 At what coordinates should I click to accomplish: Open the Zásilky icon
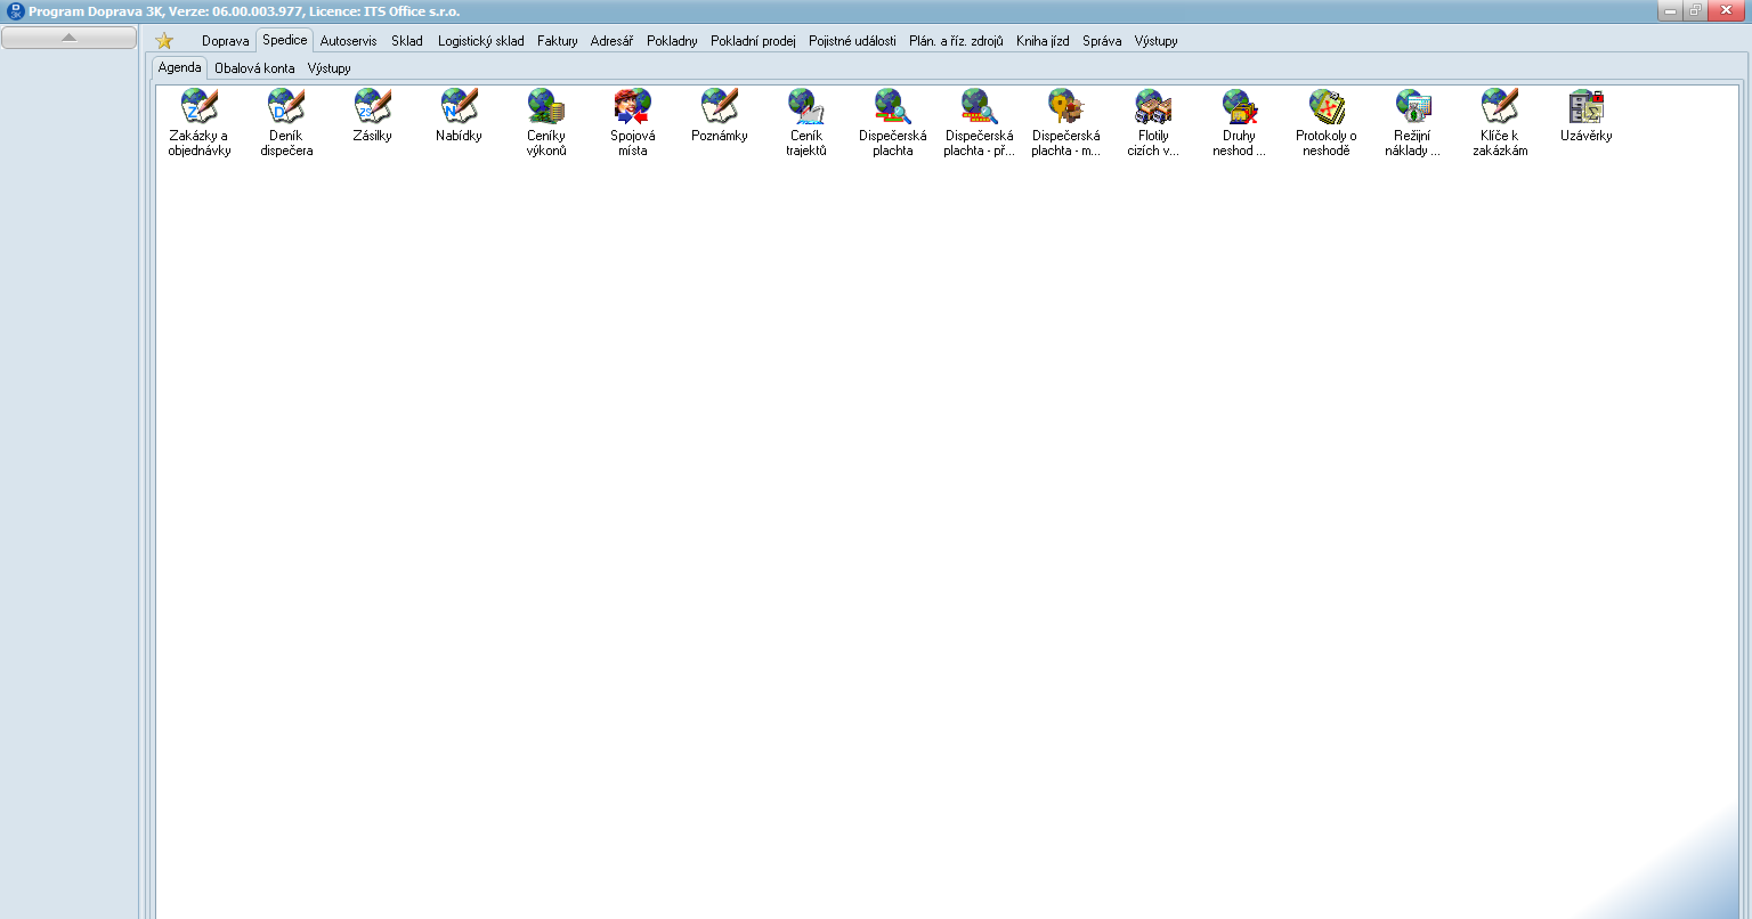pos(372,116)
